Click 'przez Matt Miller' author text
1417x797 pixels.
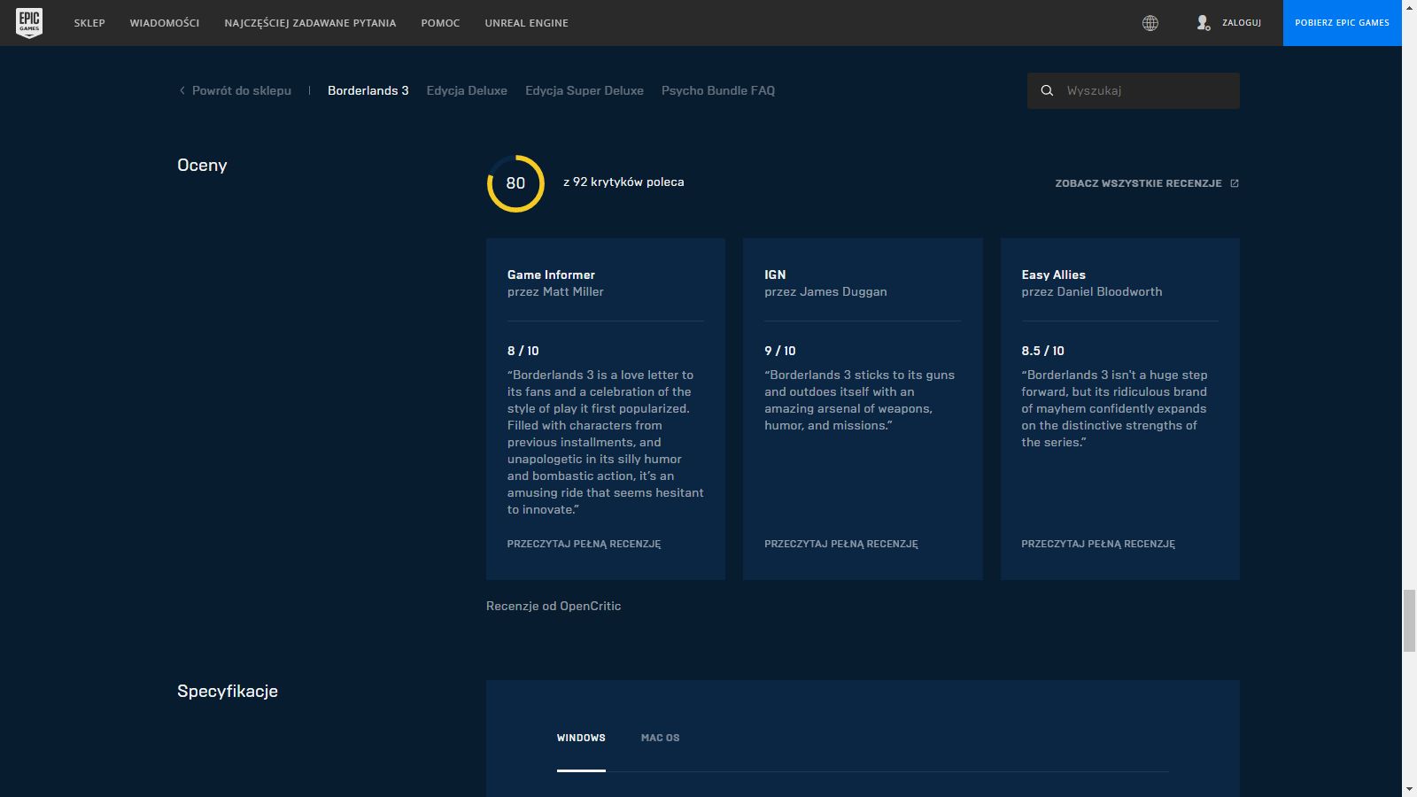click(x=555, y=291)
